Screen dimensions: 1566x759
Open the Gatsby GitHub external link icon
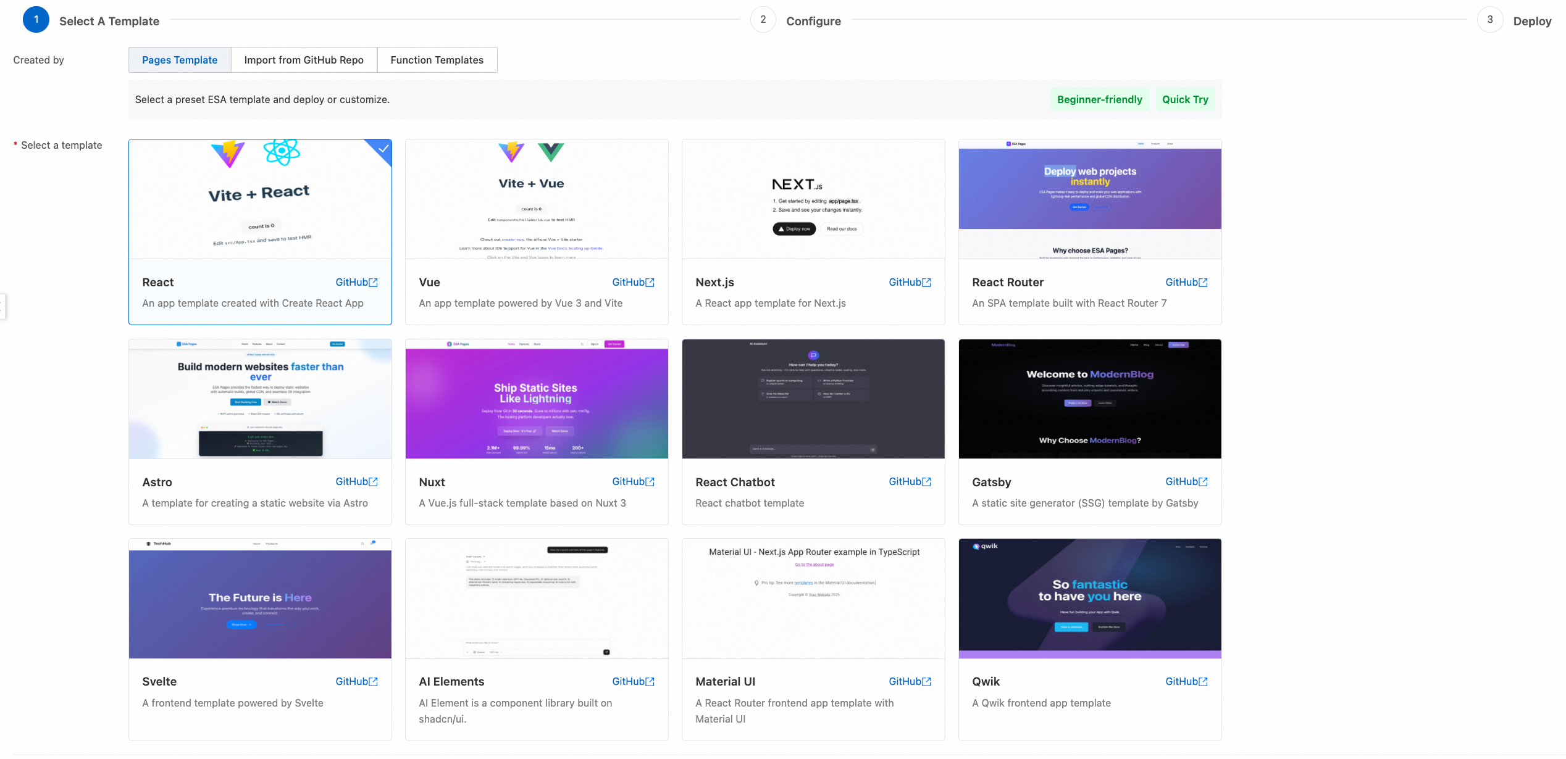click(1203, 482)
